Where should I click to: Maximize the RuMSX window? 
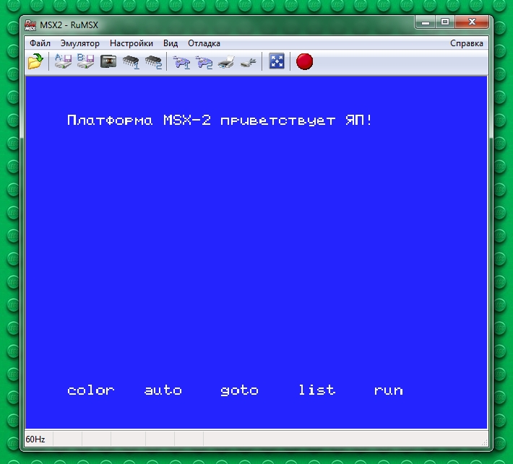445,22
